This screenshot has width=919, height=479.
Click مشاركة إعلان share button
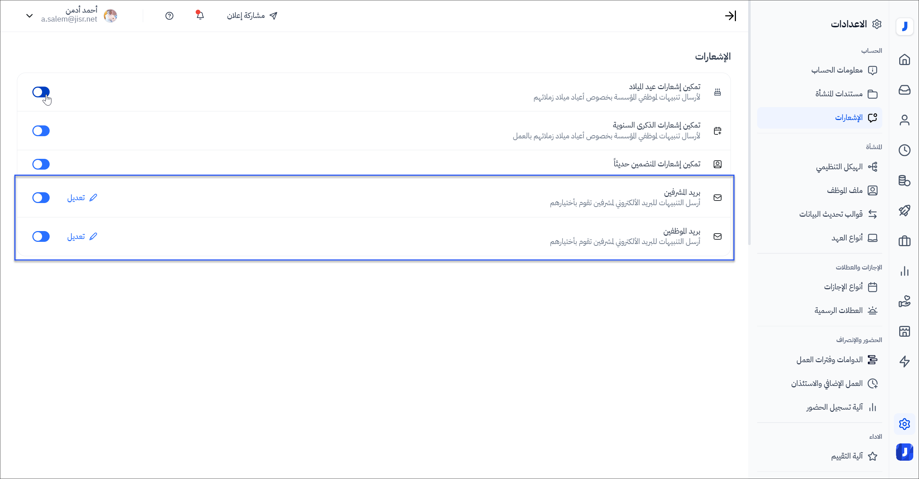pyautogui.click(x=252, y=16)
